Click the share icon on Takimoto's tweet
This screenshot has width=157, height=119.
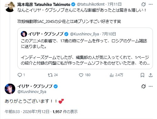click(x=150, y=75)
